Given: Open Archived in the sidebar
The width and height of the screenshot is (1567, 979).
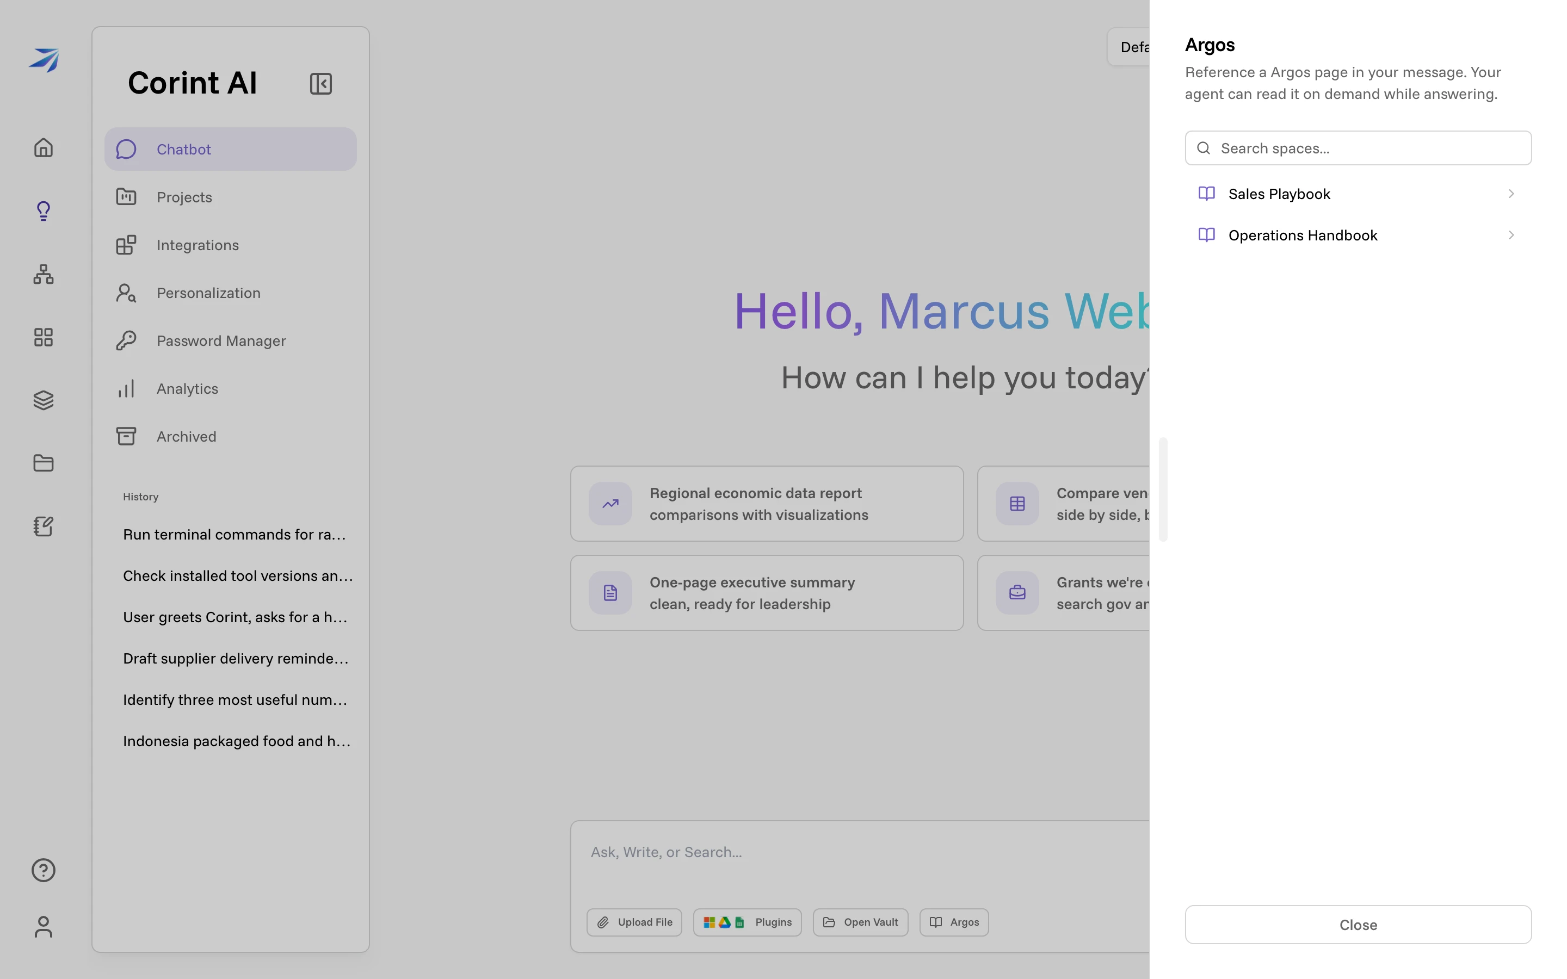Looking at the screenshot, I should [231, 436].
